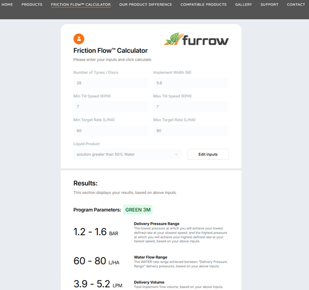The image size is (309, 290).
Task: Open the Contact nav link
Action: [x=296, y=4]
